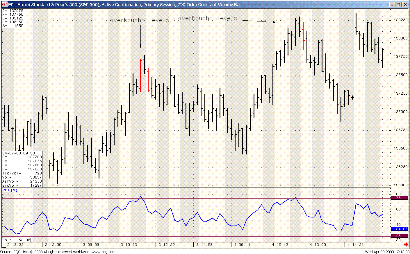This screenshot has width=410, height=254.
Task: Click the purple 75 overbought level tag
Action: pyautogui.click(x=400, y=198)
